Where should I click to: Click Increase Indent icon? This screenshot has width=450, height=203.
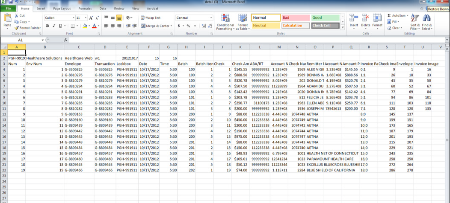134,26
